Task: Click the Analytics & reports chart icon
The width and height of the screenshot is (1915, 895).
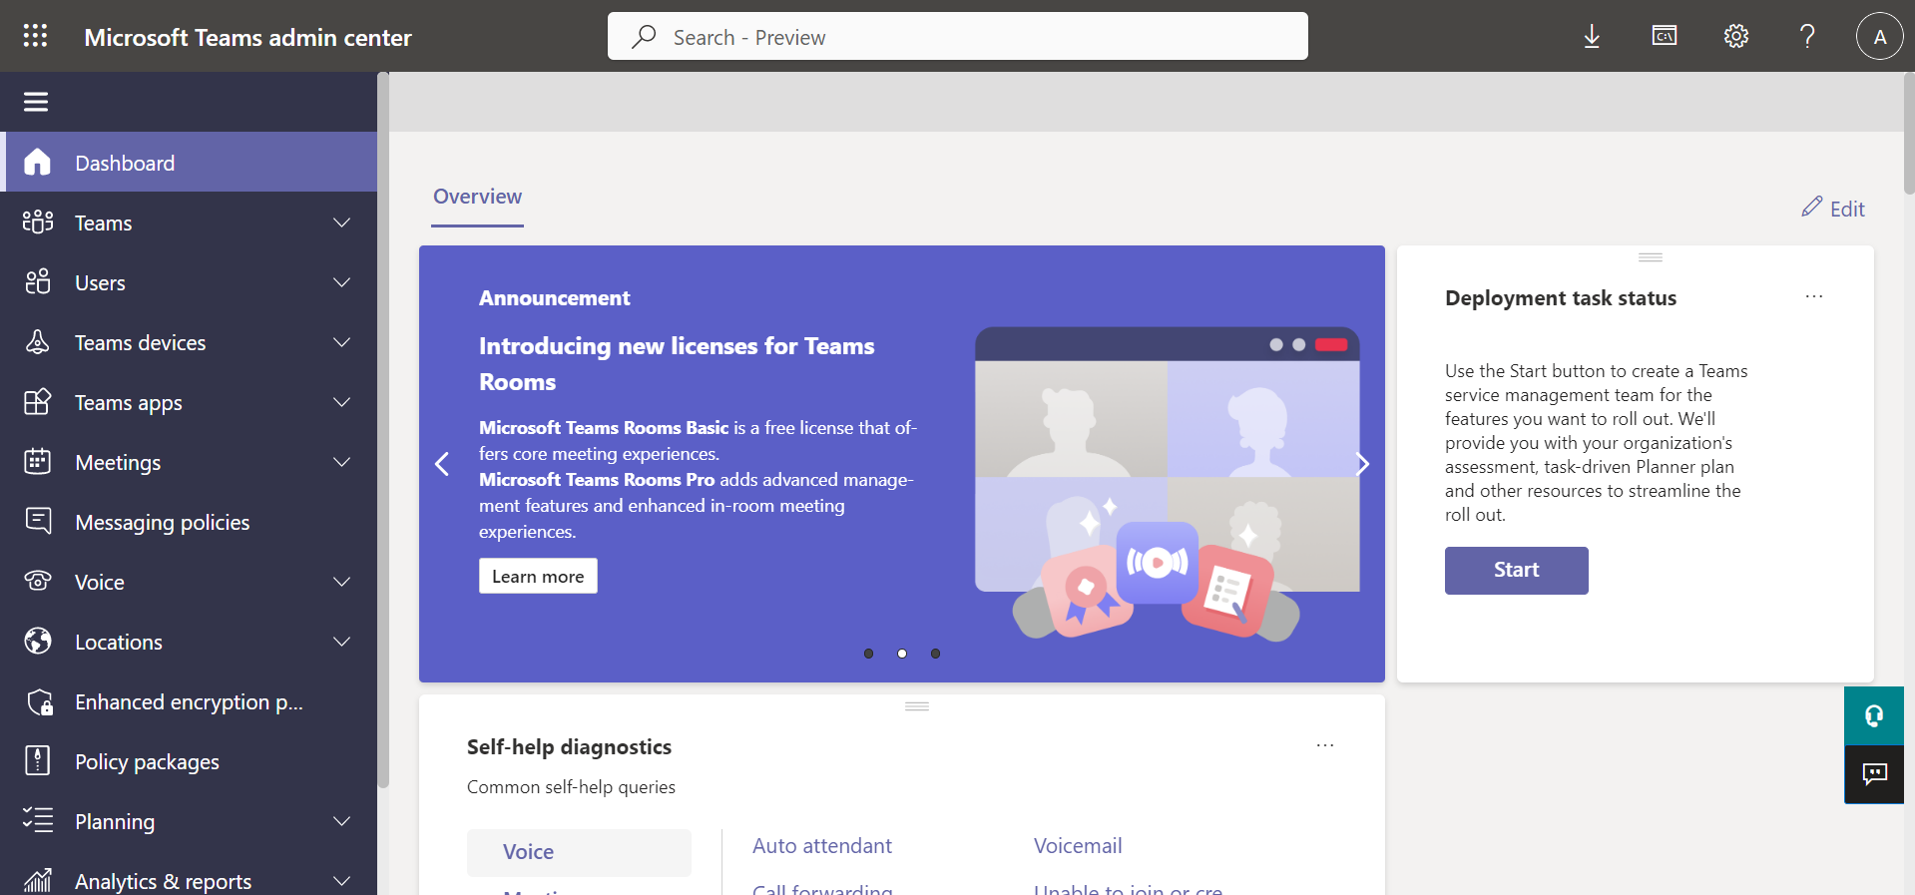Action: pyautogui.click(x=38, y=880)
